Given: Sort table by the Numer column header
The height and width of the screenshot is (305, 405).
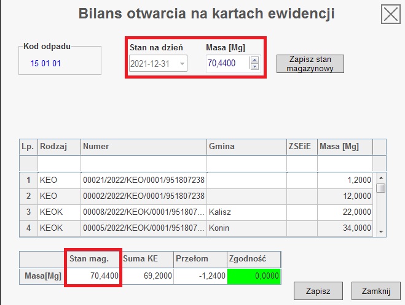Looking at the screenshot, I should (143, 147).
